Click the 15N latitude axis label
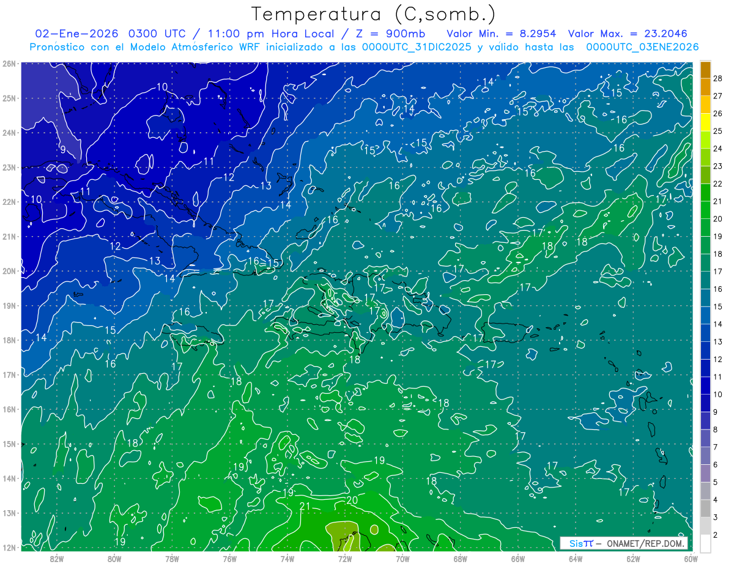The image size is (734, 567). pyautogui.click(x=9, y=443)
